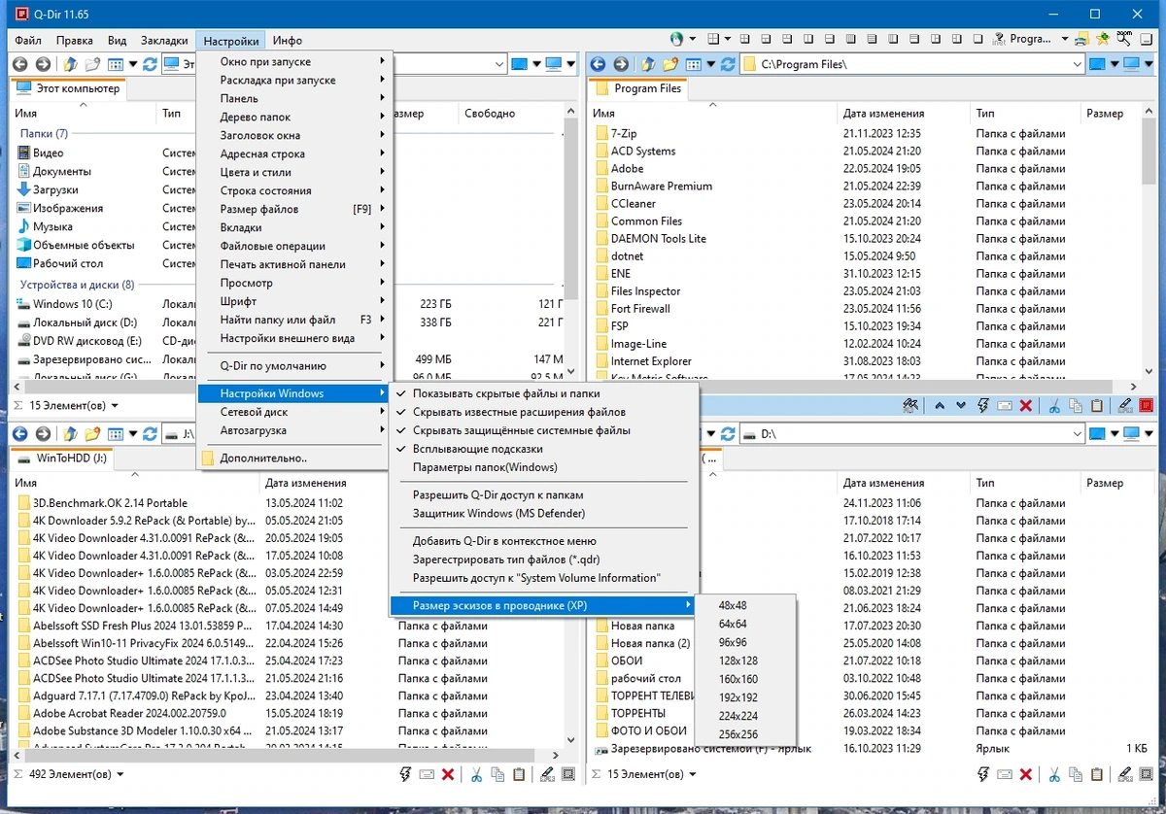Screen dimensions: 1166x814
Task: Expand the 492 Элемент(ов) dropdown
Action: [120, 774]
